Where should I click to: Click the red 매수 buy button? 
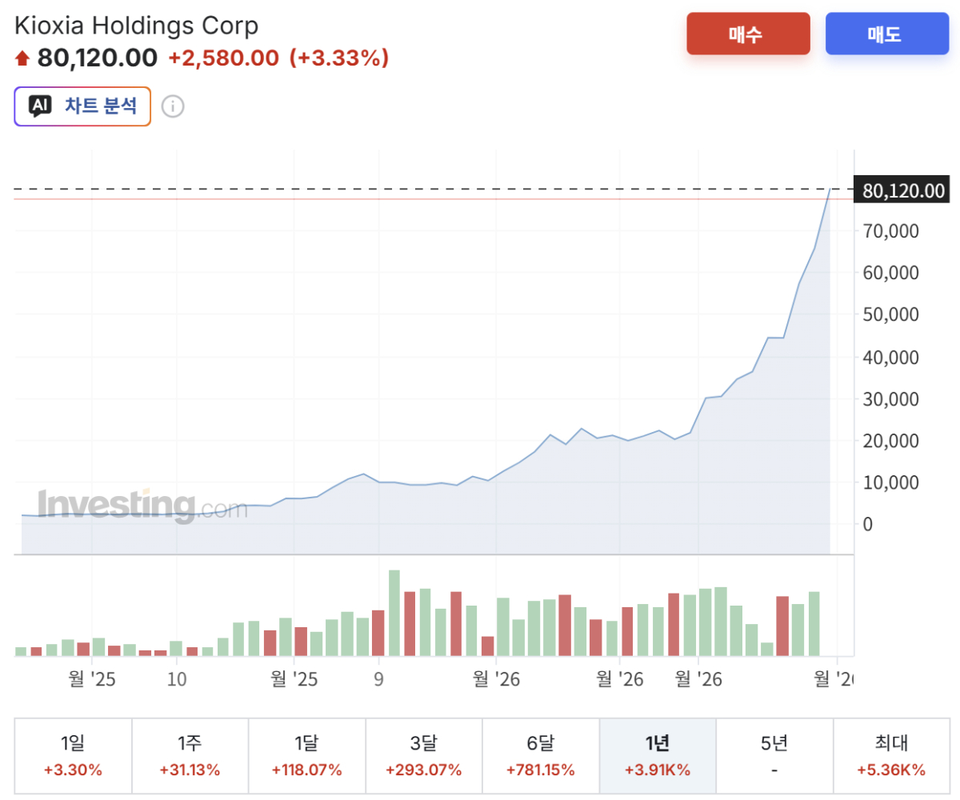[x=748, y=34]
